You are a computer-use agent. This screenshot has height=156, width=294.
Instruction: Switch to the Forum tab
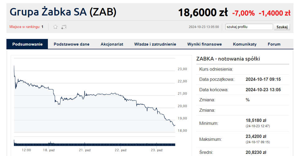[x=274, y=44]
